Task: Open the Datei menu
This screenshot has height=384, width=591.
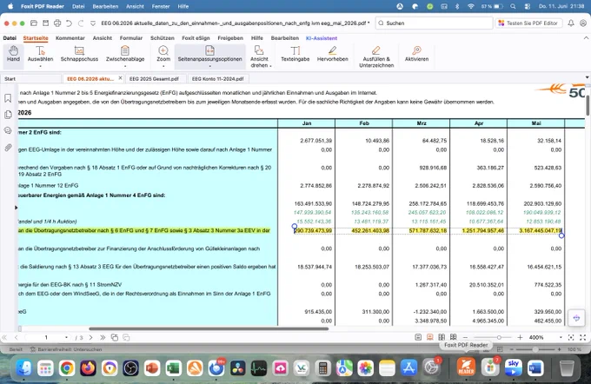Action: [10, 38]
